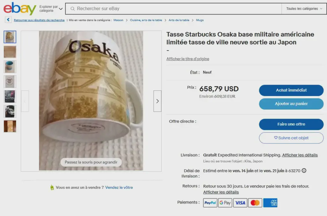Click the Visa payment icon
This screenshot has width=327, height=216.
pos(240,203)
